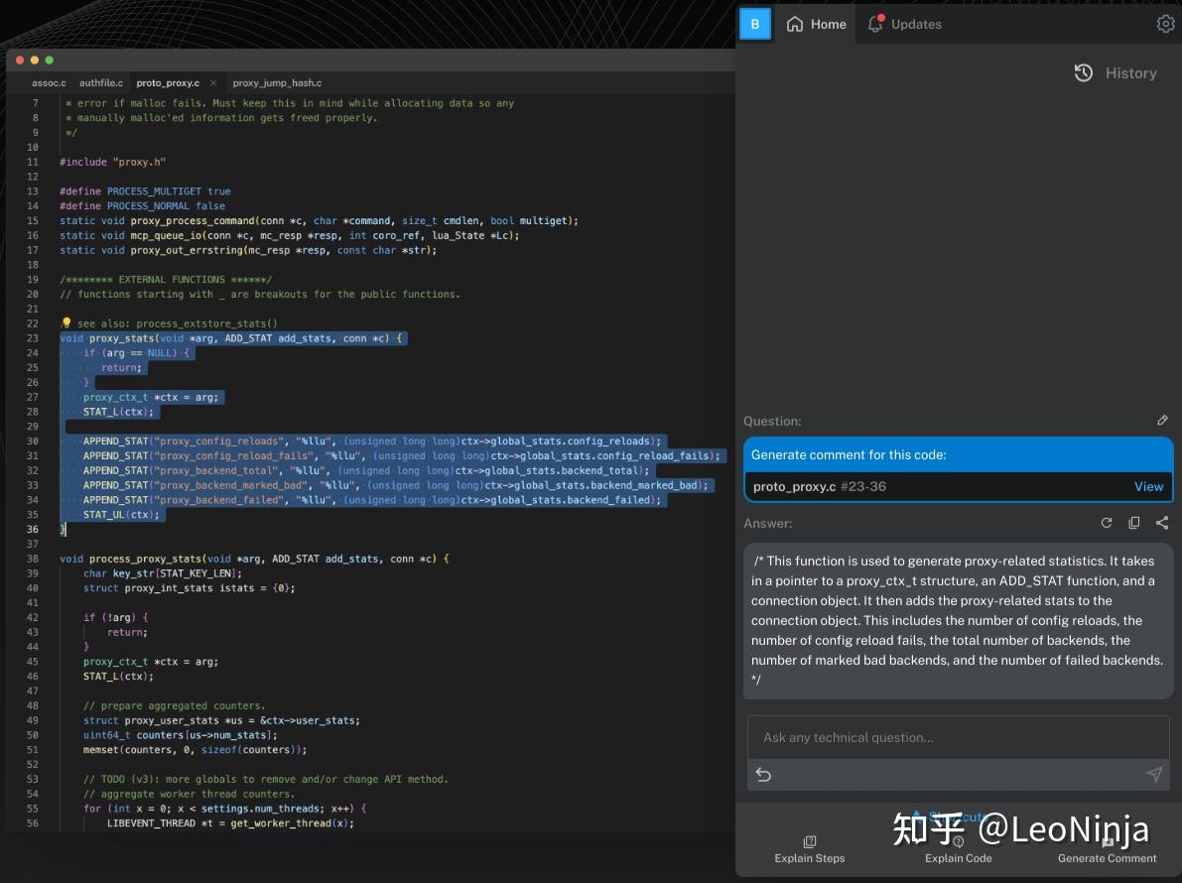
Task: Click the yellow minimize window button
Action: (x=35, y=61)
